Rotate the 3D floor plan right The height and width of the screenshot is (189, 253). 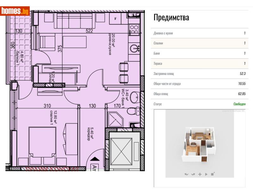point(193,174)
